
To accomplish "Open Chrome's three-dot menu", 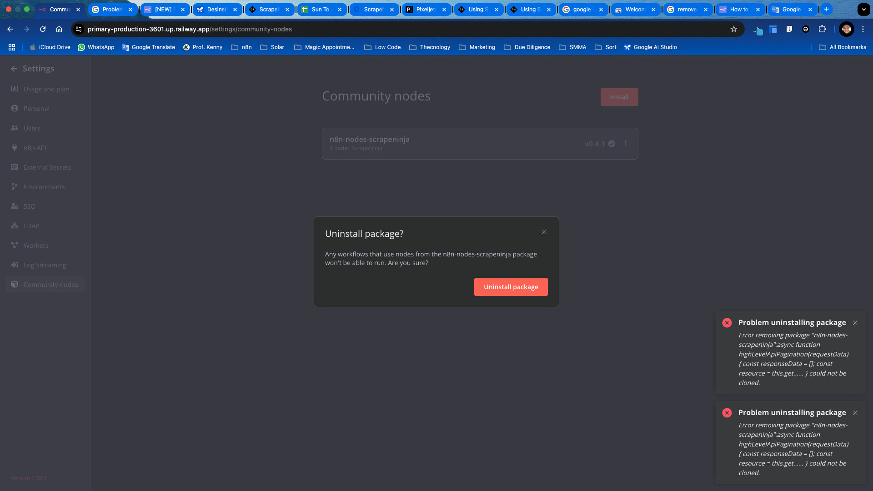I will [863, 29].
